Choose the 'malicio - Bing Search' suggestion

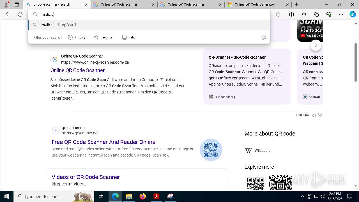click(x=149, y=25)
